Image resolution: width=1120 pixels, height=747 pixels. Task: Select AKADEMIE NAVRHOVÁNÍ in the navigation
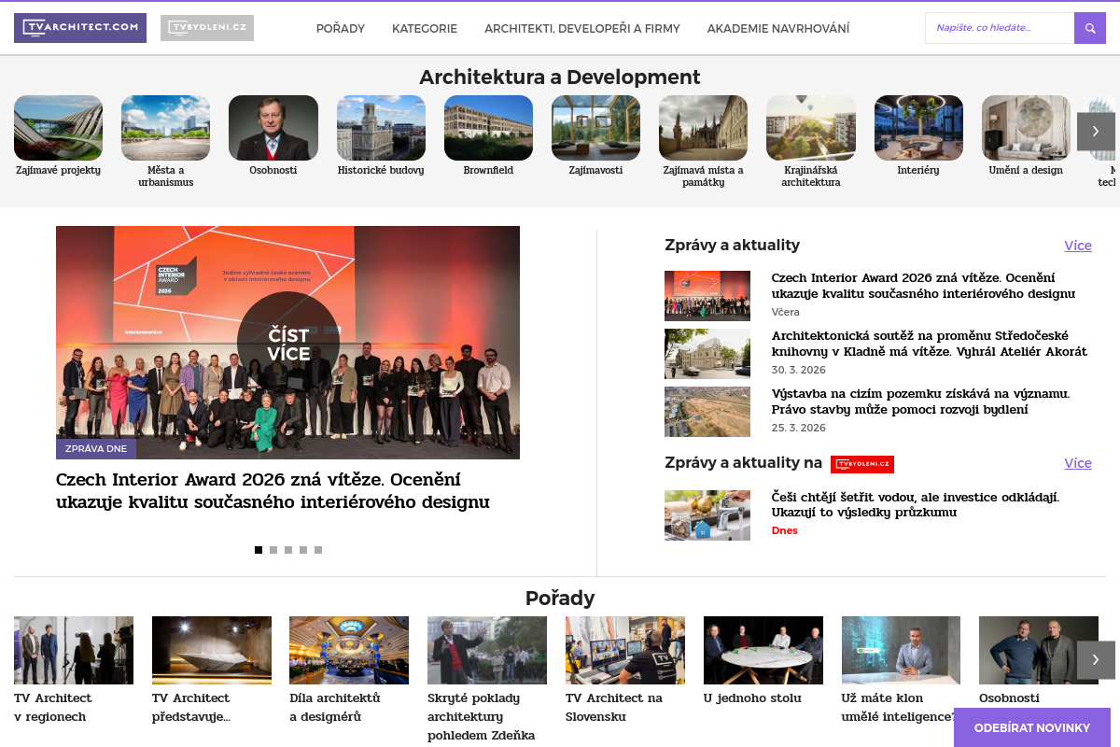coord(778,29)
